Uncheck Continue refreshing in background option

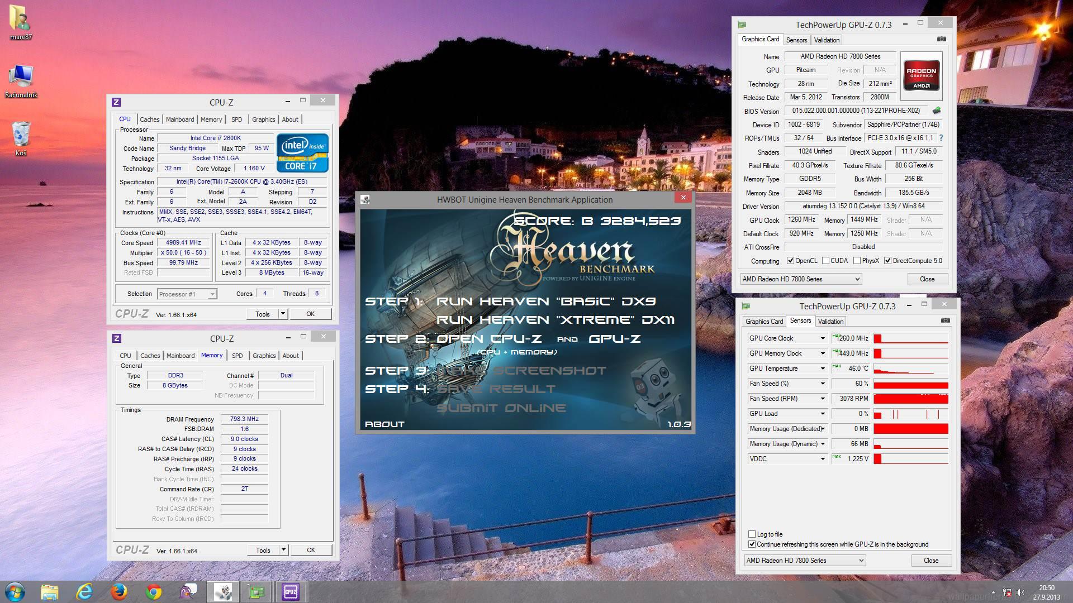752,544
